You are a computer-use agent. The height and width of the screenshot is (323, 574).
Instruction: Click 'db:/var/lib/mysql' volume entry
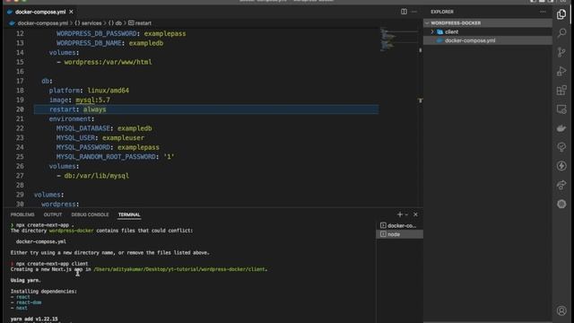[x=97, y=176]
